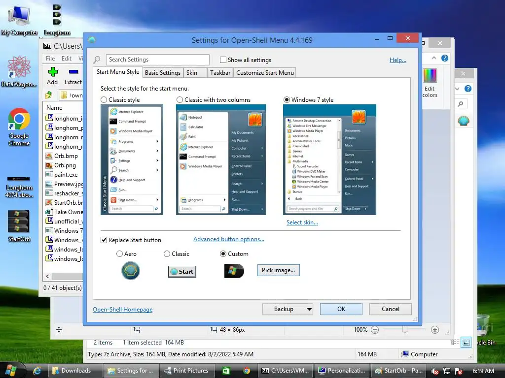Open StartOrb desktop icon
Screen dimensions: 505x378
point(19,225)
